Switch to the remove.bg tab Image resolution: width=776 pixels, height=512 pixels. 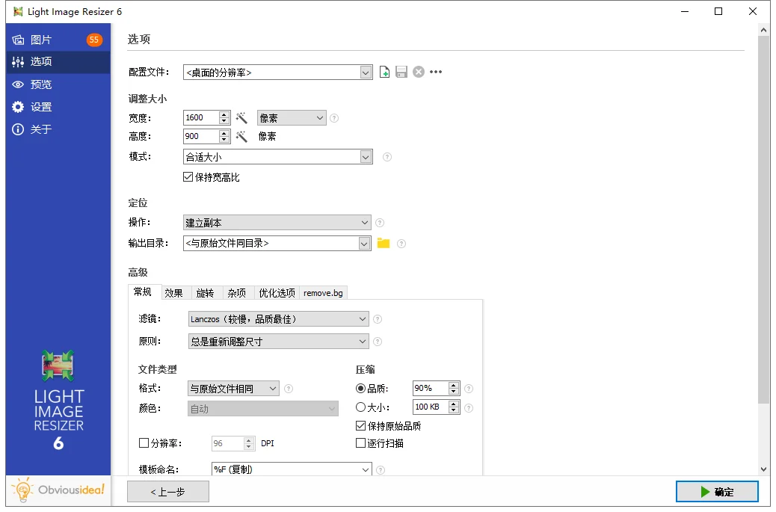pos(323,292)
